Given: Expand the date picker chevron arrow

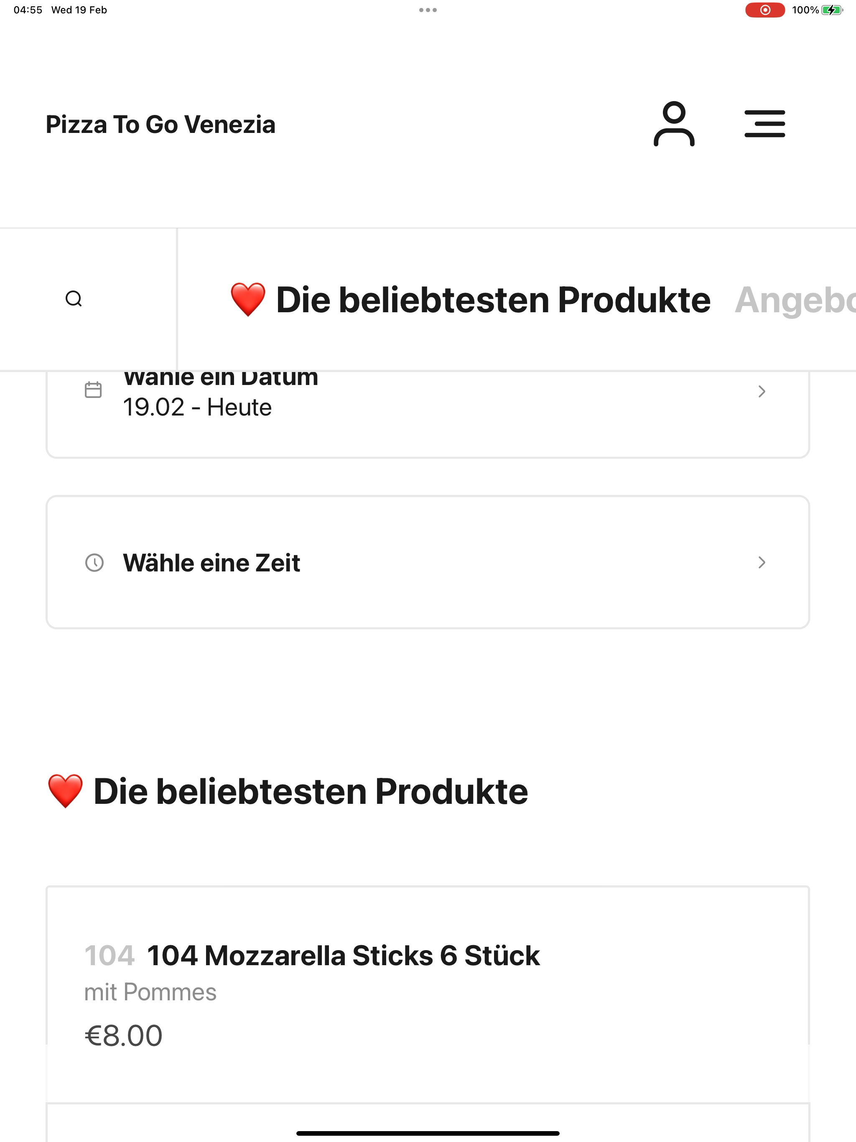Looking at the screenshot, I should coord(762,391).
